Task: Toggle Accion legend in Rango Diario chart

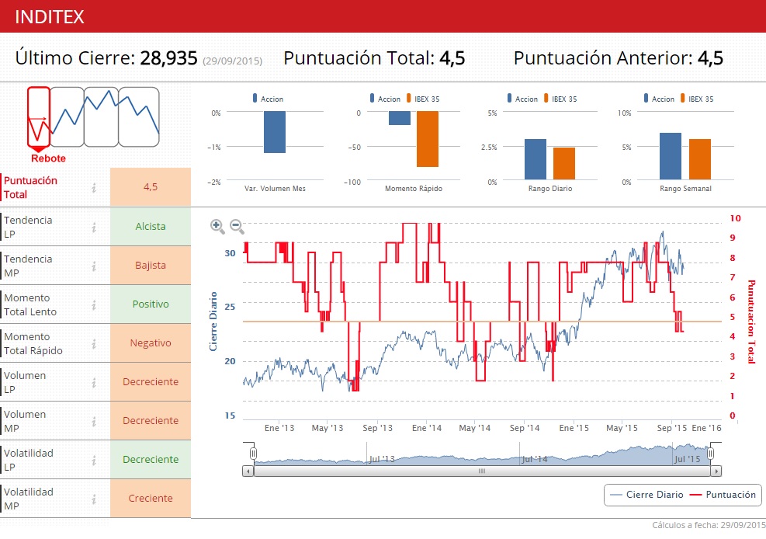Action: click(x=522, y=99)
